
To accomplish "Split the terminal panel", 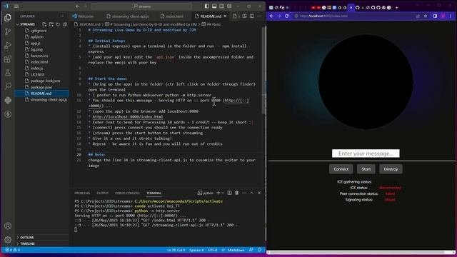I will click(229, 193).
